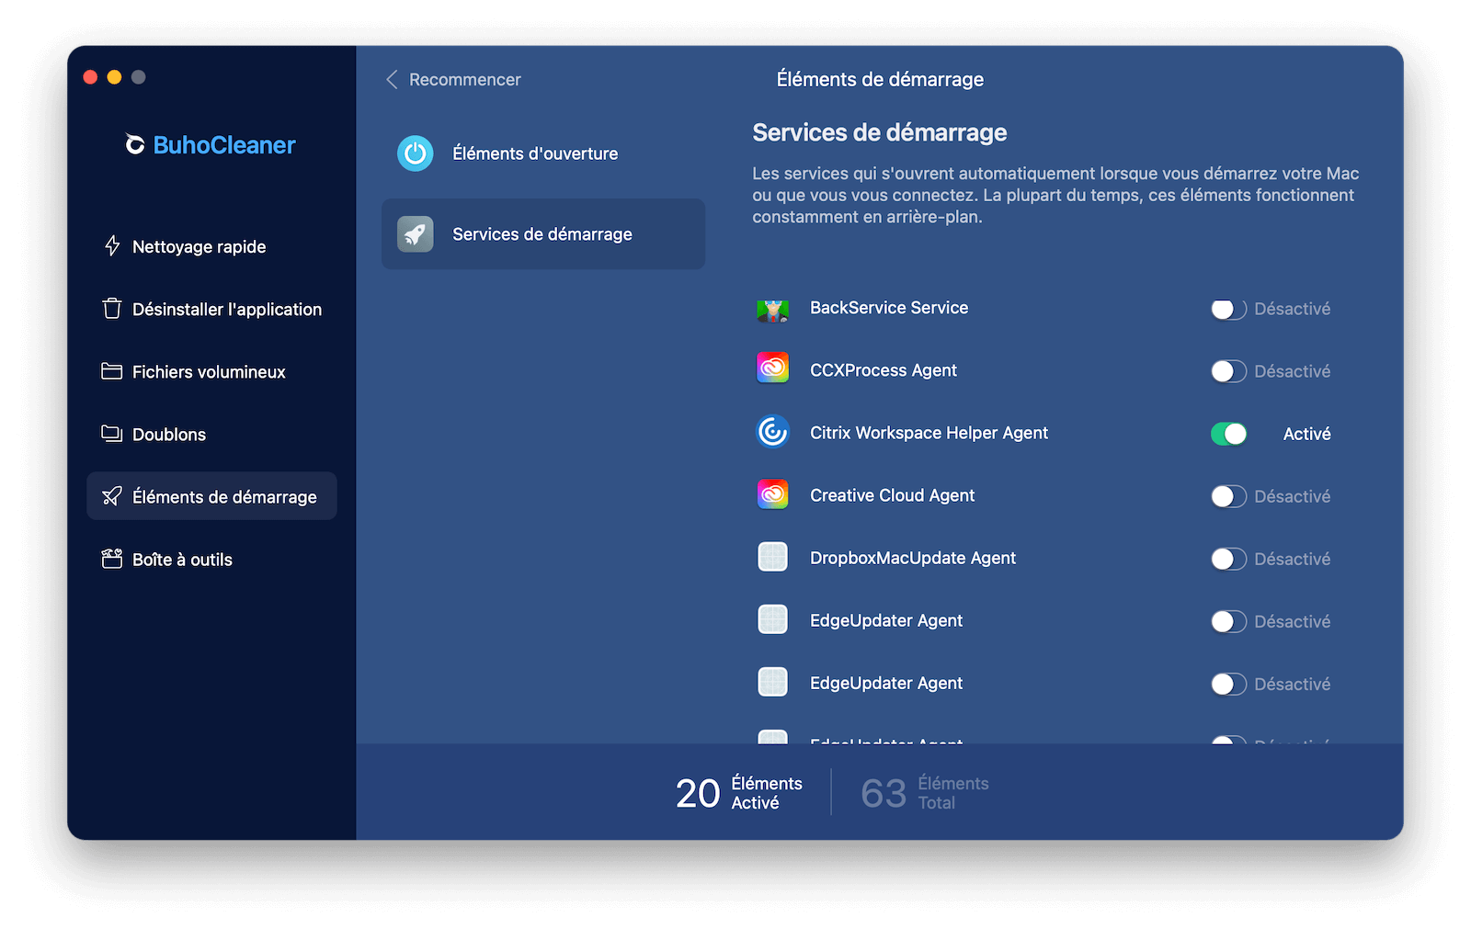Click the rocket icon beside Éléments de démarrage in the sidebar
Screen dimensions: 1471x929
[x=112, y=496]
